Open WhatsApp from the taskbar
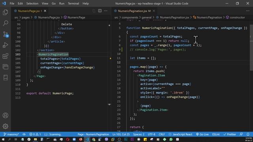The width and height of the screenshot is (253, 142). click(171, 139)
